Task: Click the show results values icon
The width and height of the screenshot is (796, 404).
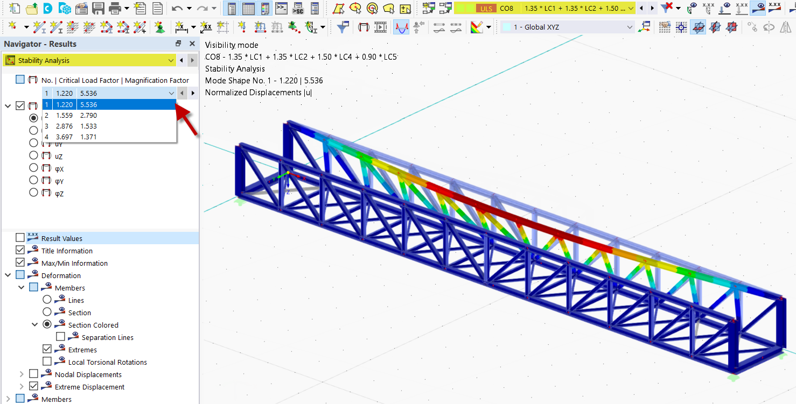Action: pos(774,8)
